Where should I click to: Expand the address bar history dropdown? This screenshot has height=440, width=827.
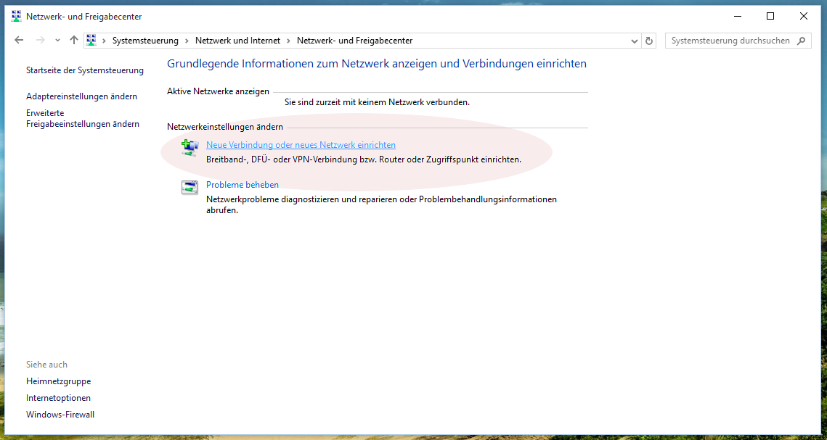[635, 41]
